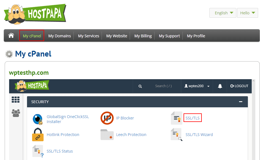Image resolution: width=260 pixels, height=160 pixels.
Task: Click the cPanel frame scrollbar up arrow
Action: 253,81
